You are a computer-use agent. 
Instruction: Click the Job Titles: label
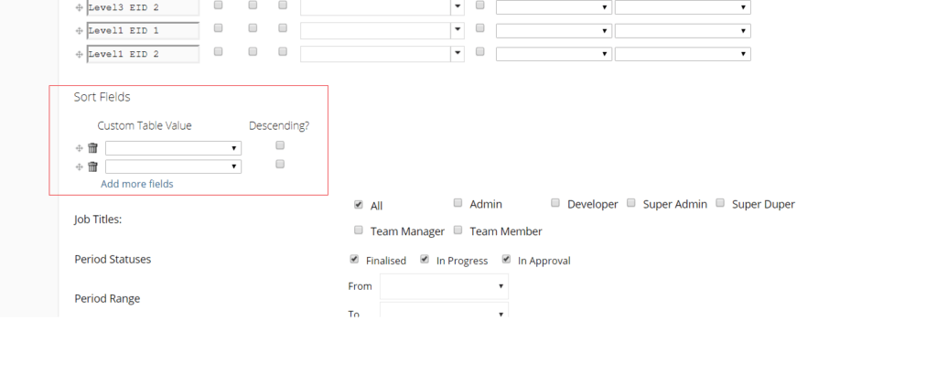98,220
